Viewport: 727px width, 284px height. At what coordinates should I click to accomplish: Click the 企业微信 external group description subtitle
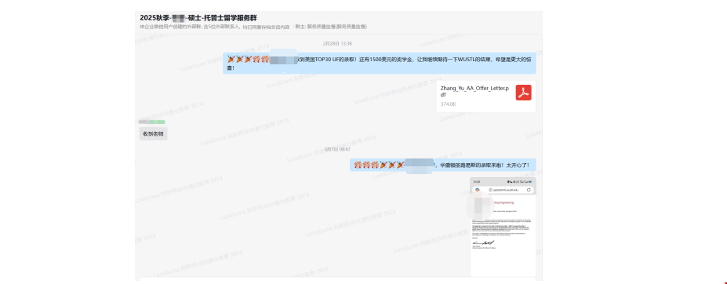click(x=215, y=27)
